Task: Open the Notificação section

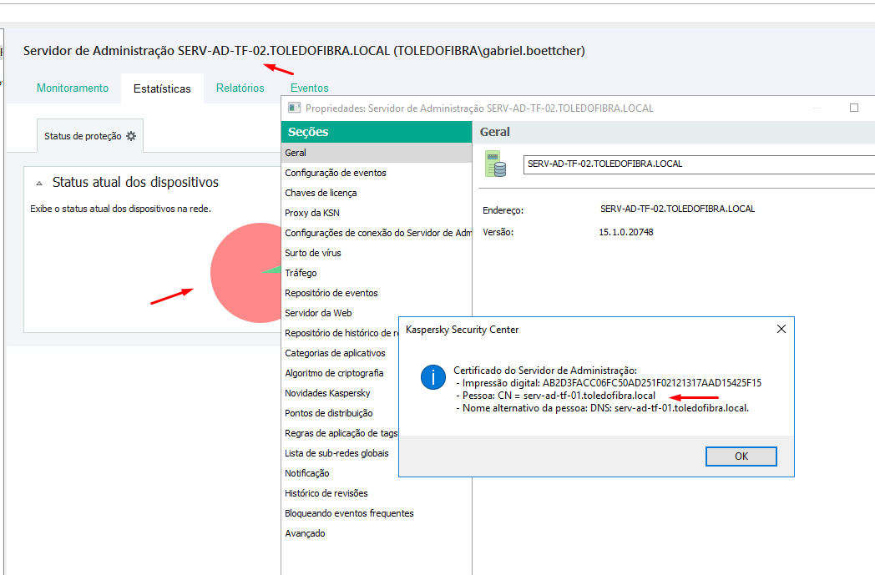Action: 341,473
